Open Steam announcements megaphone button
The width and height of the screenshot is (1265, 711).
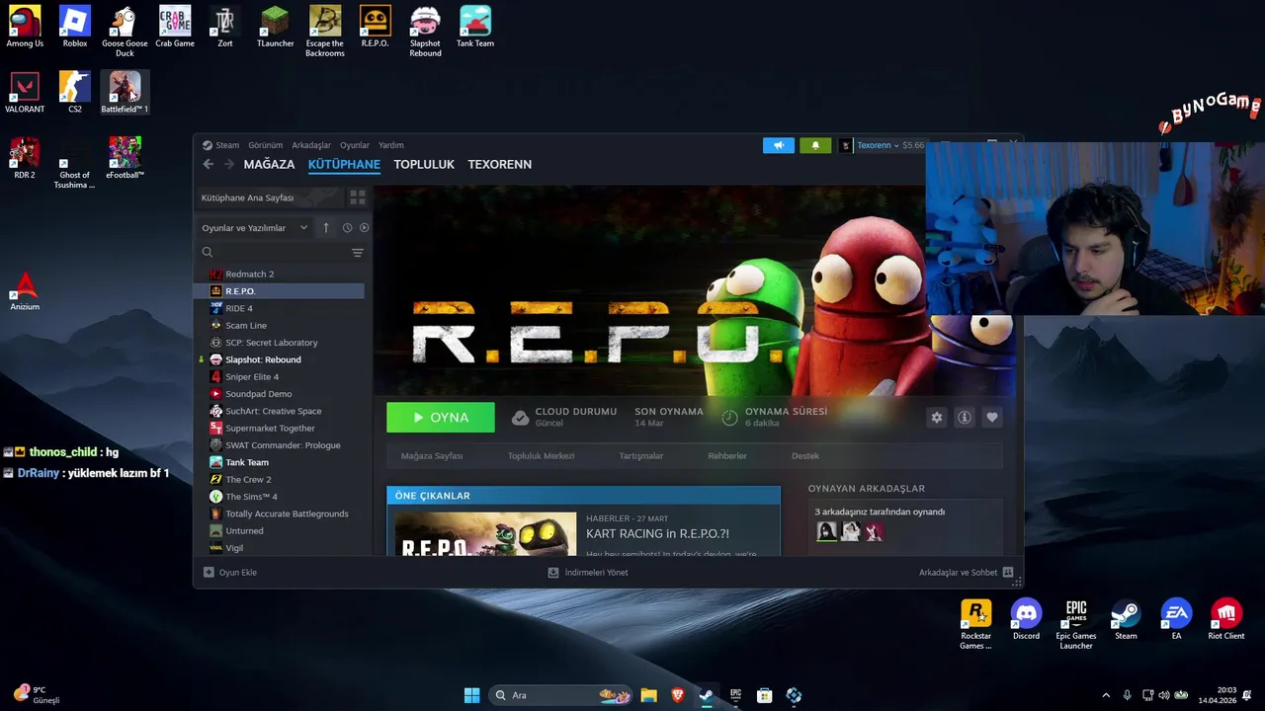[x=778, y=145]
